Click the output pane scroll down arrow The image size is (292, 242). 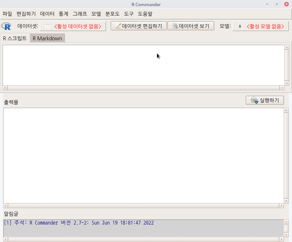coord(287,201)
